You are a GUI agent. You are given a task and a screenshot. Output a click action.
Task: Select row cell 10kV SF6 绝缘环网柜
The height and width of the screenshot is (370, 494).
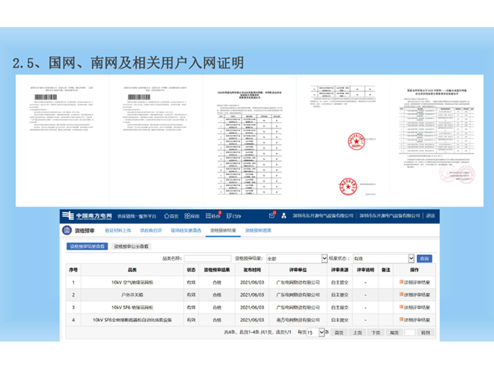132,307
